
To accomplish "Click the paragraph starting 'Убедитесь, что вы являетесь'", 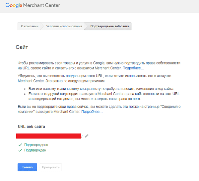I will coord(95,78).
